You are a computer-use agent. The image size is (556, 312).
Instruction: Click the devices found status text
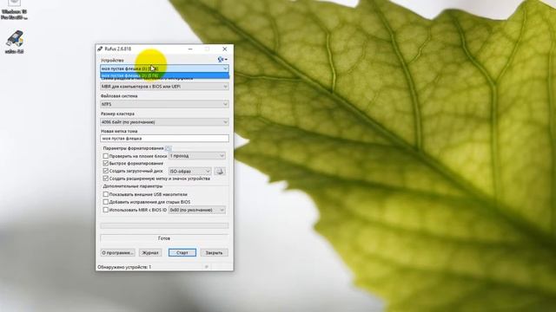point(124,267)
